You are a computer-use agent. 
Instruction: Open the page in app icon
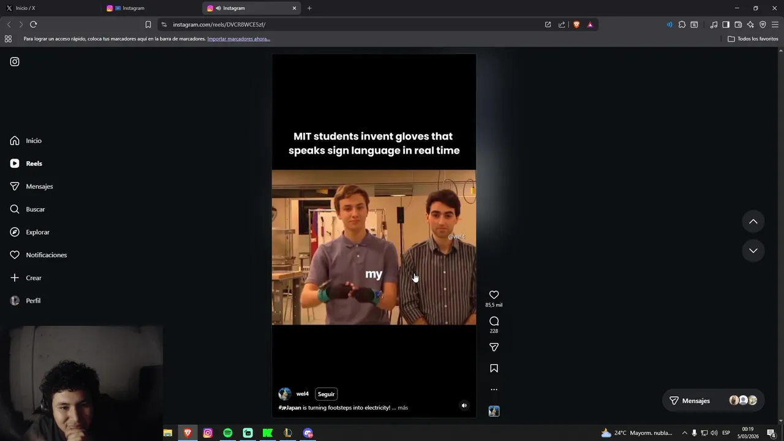(548, 24)
